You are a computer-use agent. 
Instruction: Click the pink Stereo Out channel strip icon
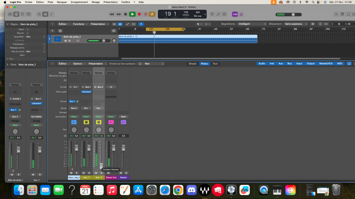pos(111,122)
